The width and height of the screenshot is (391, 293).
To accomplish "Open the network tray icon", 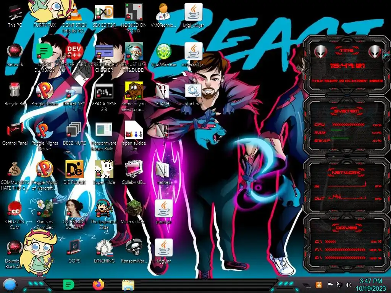I will tap(339, 285).
